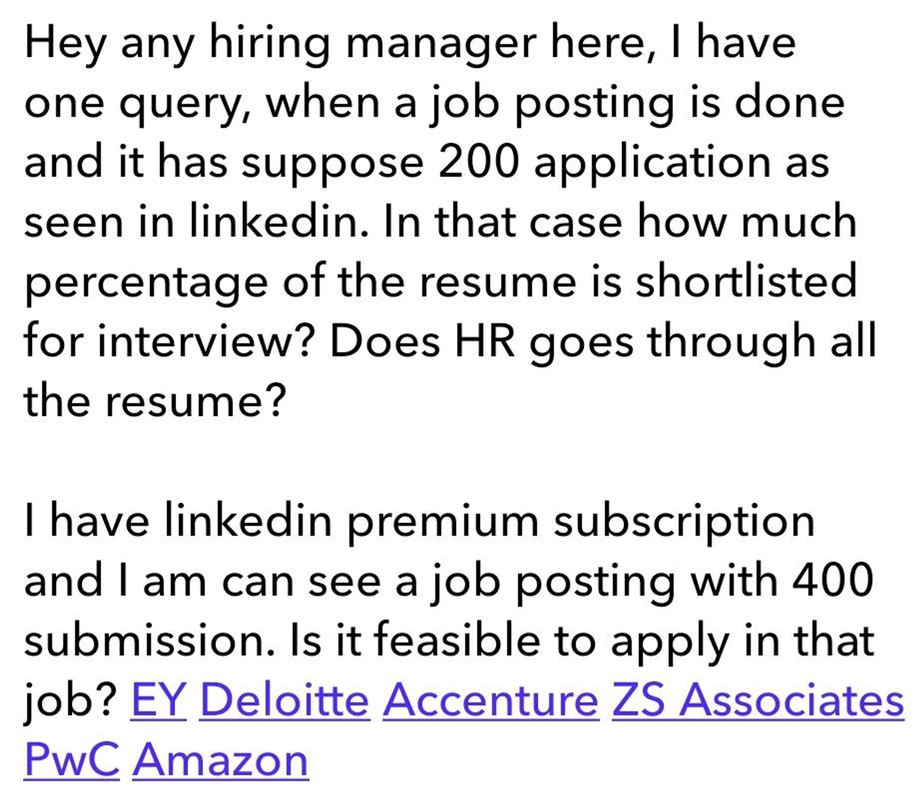Viewport: 921px width, 801px height.
Task: Follow the Accenture link
Action: 491,700
